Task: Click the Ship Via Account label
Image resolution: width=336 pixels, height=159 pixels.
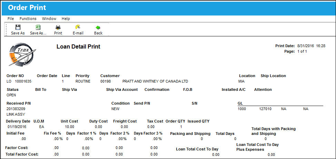Action: tap(122, 89)
